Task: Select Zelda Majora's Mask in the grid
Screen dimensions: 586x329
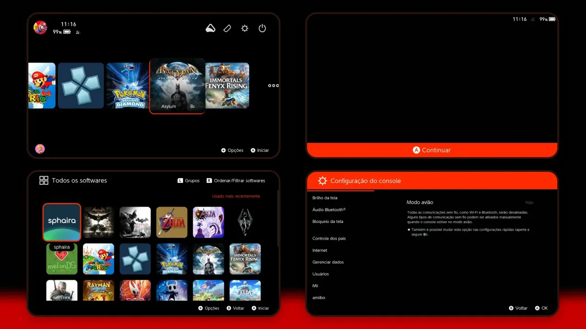Action: (208, 223)
